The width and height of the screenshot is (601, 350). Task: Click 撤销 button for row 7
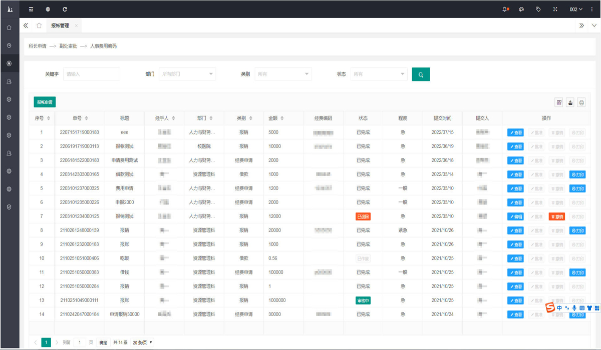click(557, 216)
